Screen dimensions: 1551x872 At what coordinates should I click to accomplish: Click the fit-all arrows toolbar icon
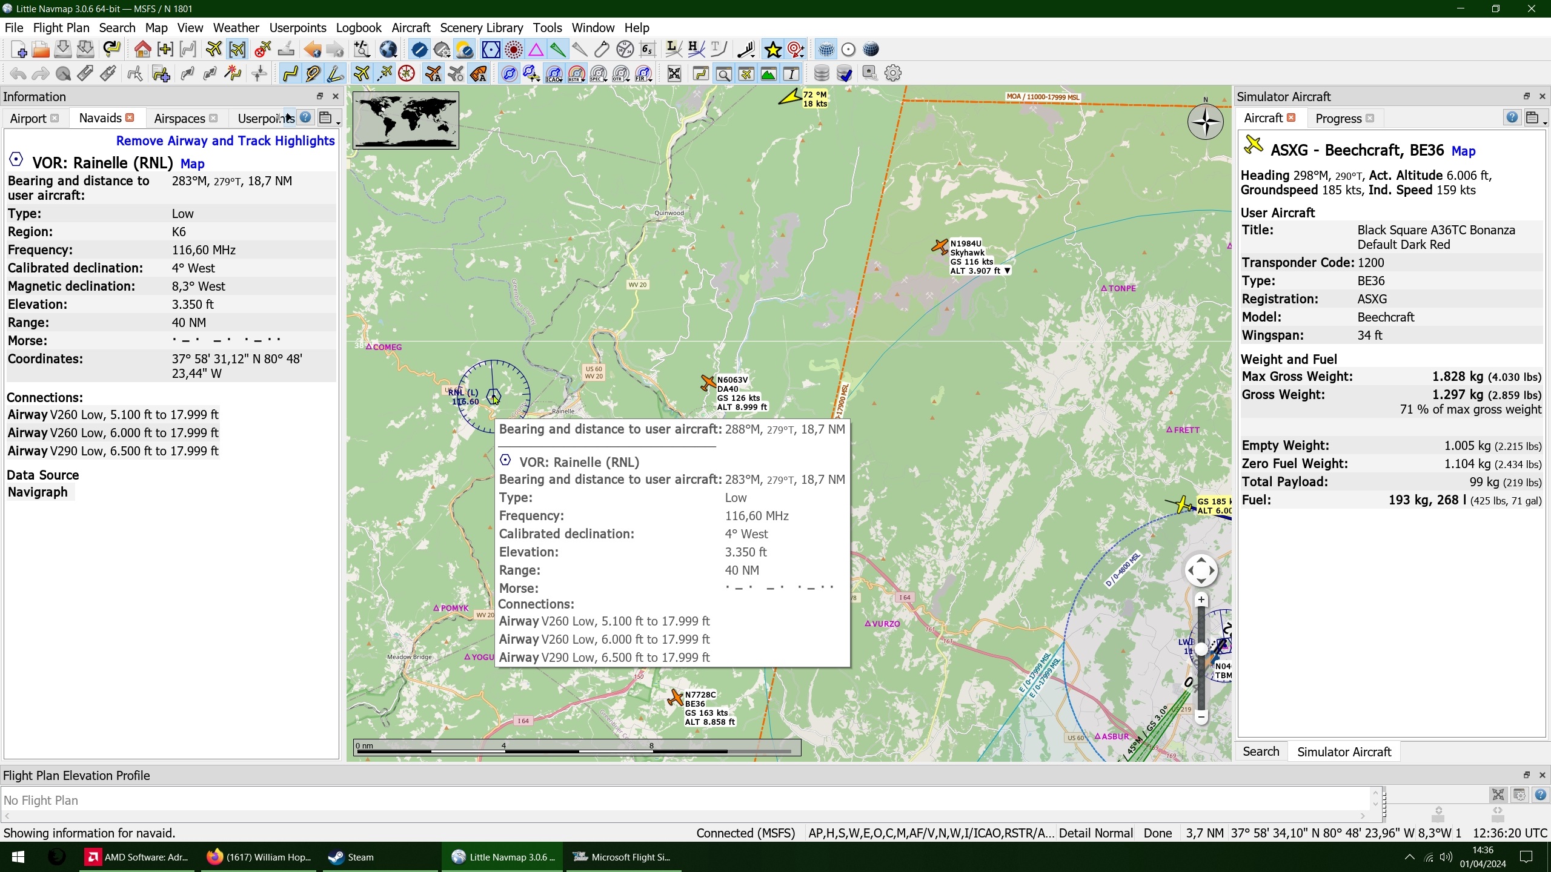coord(674,74)
